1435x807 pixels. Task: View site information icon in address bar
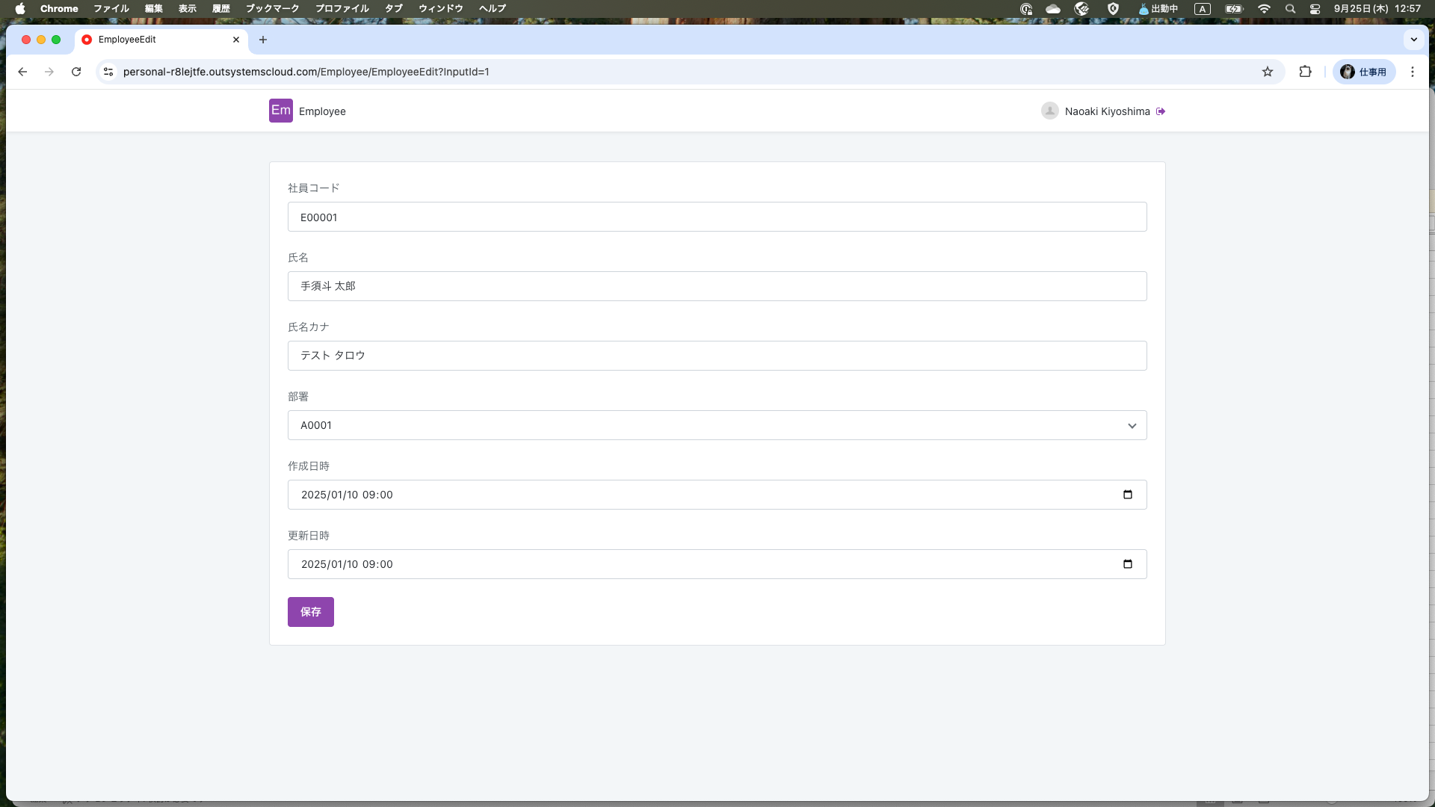coord(108,72)
